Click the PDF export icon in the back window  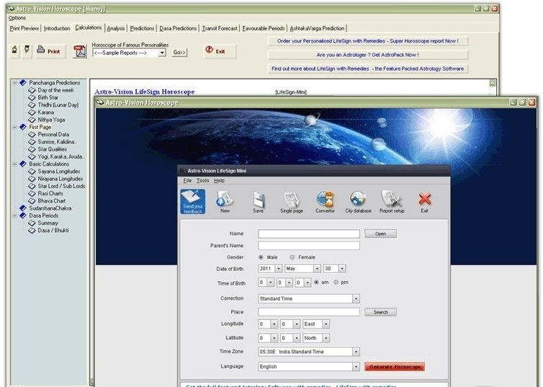80,51
